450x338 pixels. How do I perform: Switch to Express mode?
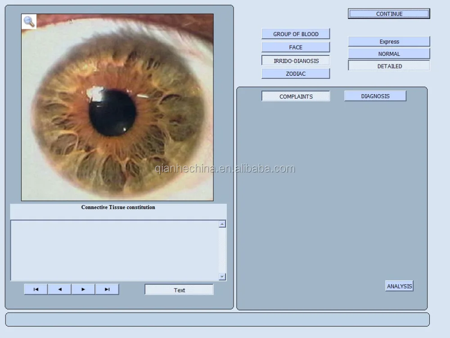(389, 41)
